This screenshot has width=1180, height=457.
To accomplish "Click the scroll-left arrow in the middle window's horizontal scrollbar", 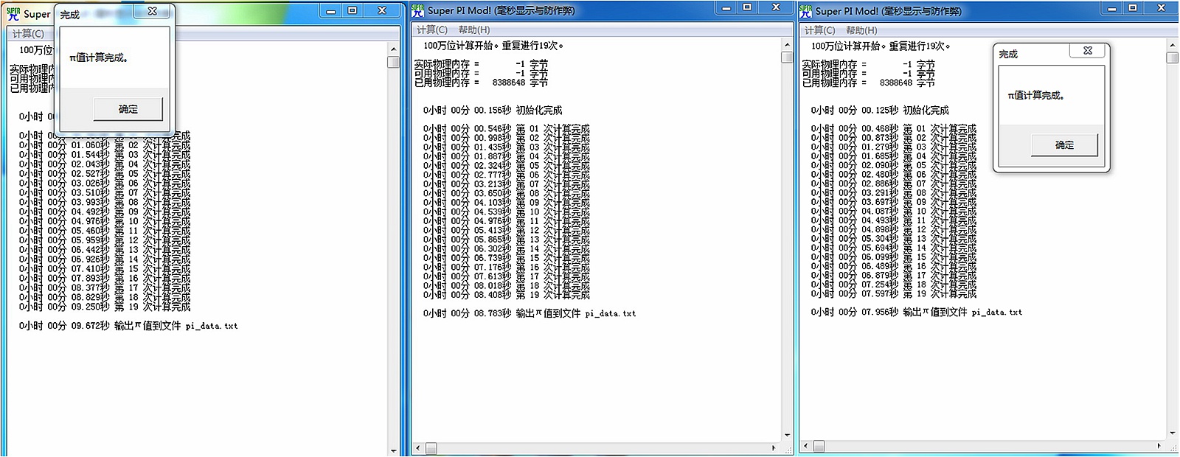I will [418, 447].
